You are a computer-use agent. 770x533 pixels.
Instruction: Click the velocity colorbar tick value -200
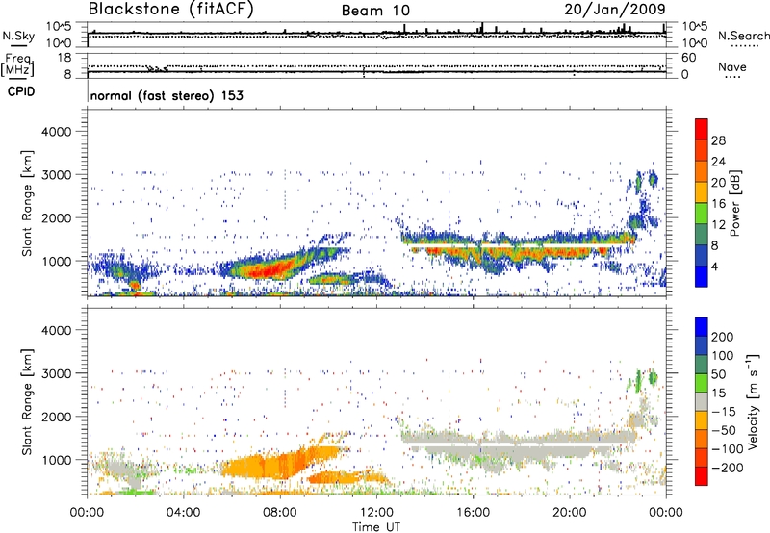(x=727, y=468)
